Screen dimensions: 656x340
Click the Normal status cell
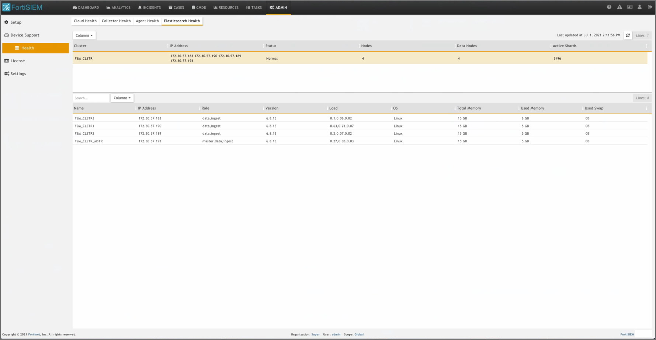tap(272, 58)
